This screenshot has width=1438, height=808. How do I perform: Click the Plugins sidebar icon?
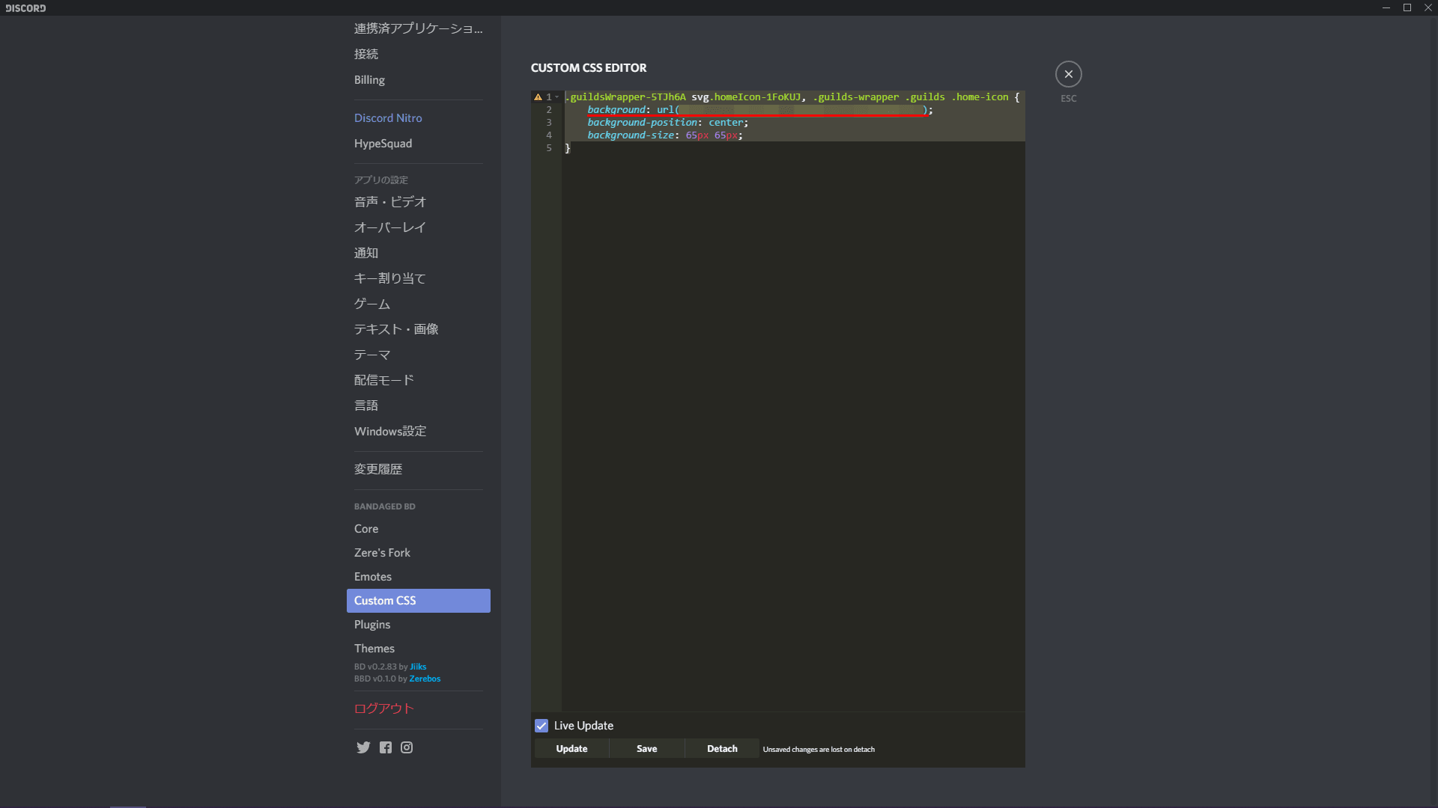coord(372,623)
